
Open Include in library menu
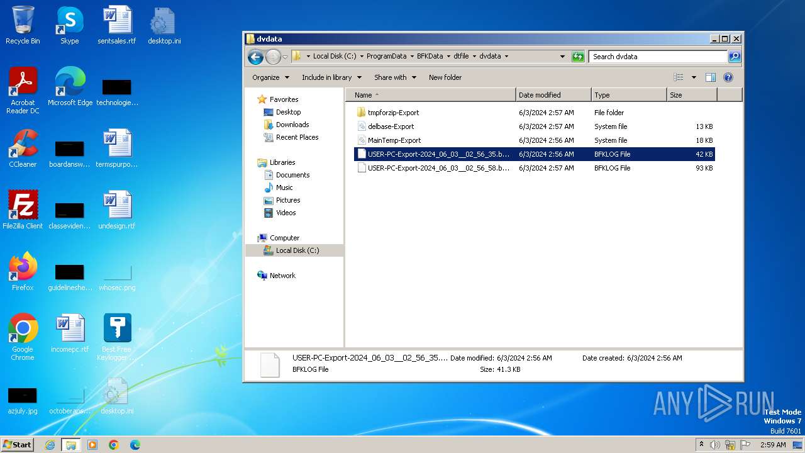pos(331,77)
